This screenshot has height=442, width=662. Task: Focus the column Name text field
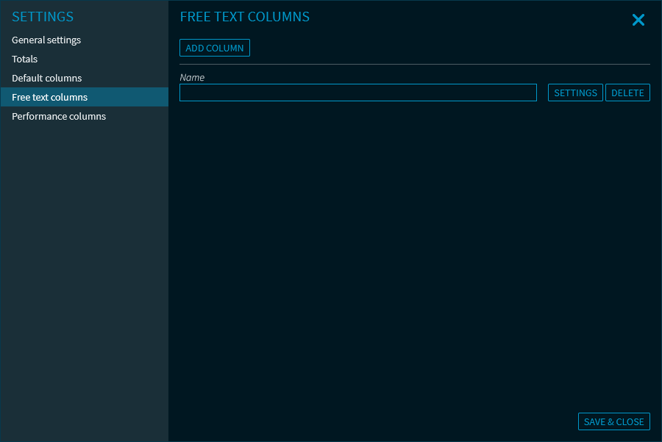pos(357,93)
